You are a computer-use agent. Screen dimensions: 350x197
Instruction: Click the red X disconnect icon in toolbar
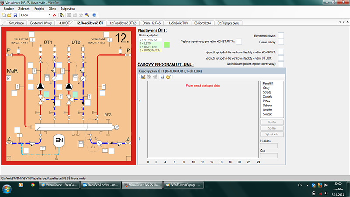pos(54,15)
